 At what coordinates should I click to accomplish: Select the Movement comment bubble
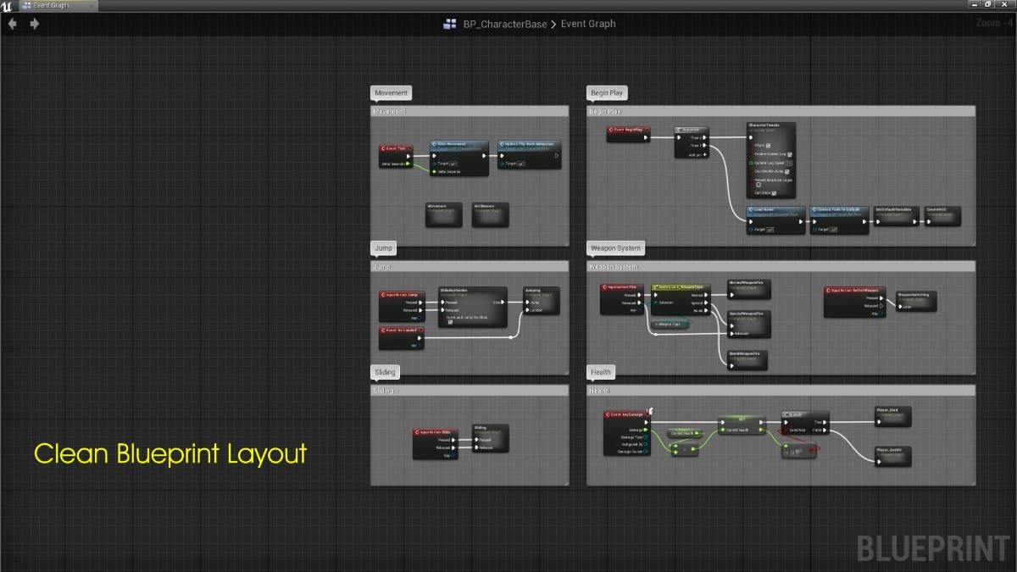pyautogui.click(x=392, y=92)
